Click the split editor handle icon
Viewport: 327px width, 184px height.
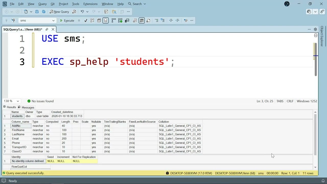click(316, 35)
